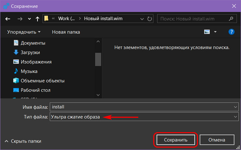
Task: Click the magnifier search icon
Action: pos(231,19)
